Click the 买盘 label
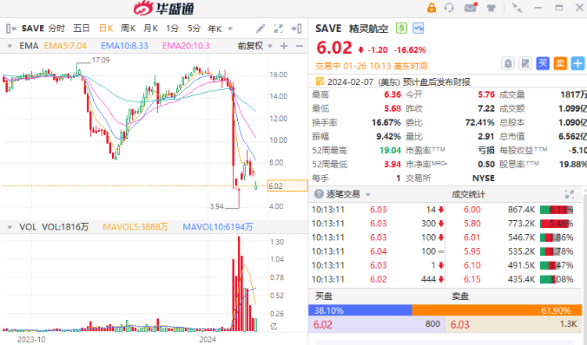This screenshot has width=587, height=345. tap(324, 296)
